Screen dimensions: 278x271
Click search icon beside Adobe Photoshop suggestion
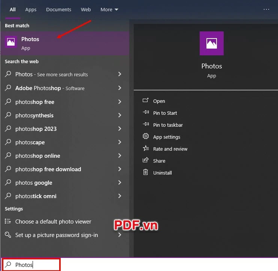[x=8, y=88]
